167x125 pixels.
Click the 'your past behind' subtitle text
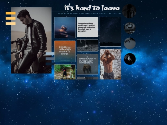(x=89, y=14)
